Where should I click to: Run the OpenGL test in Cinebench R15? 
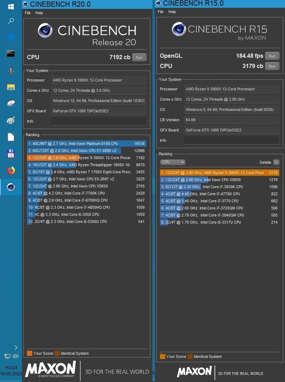(272, 56)
